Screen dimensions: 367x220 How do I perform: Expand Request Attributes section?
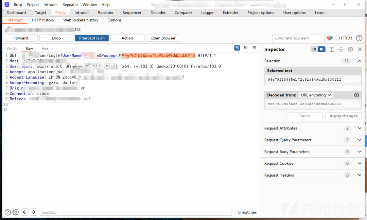pos(360,128)
